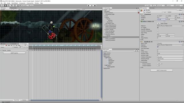Select the Rect tool in the toolbar

click(x=15, y=6)
